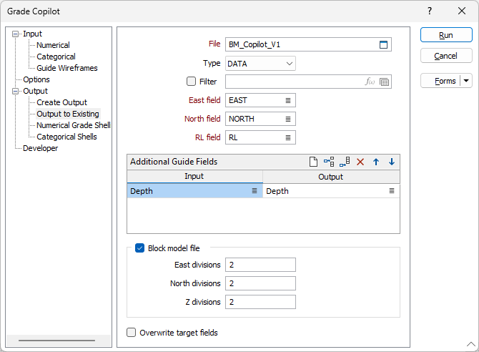Viewport: 479px width, 352px height.
Task: Select Numerical Grade Shell tree item
Action: pyautogui.click(x=73, y=125)
